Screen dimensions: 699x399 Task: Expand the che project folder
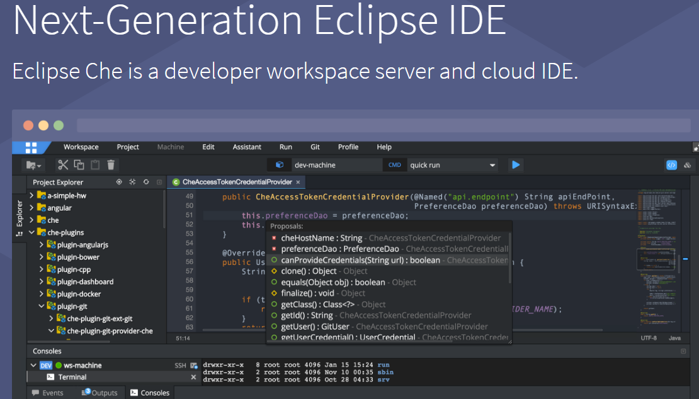tap(31, 220)
